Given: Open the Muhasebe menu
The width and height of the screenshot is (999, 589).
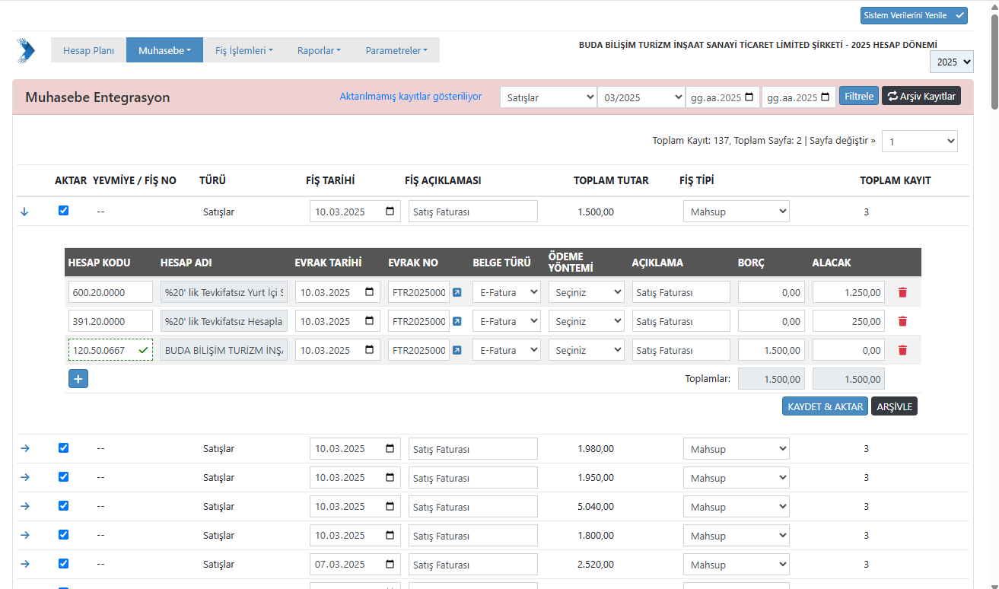Looking at the screenshot, I should tap(164, 50).
